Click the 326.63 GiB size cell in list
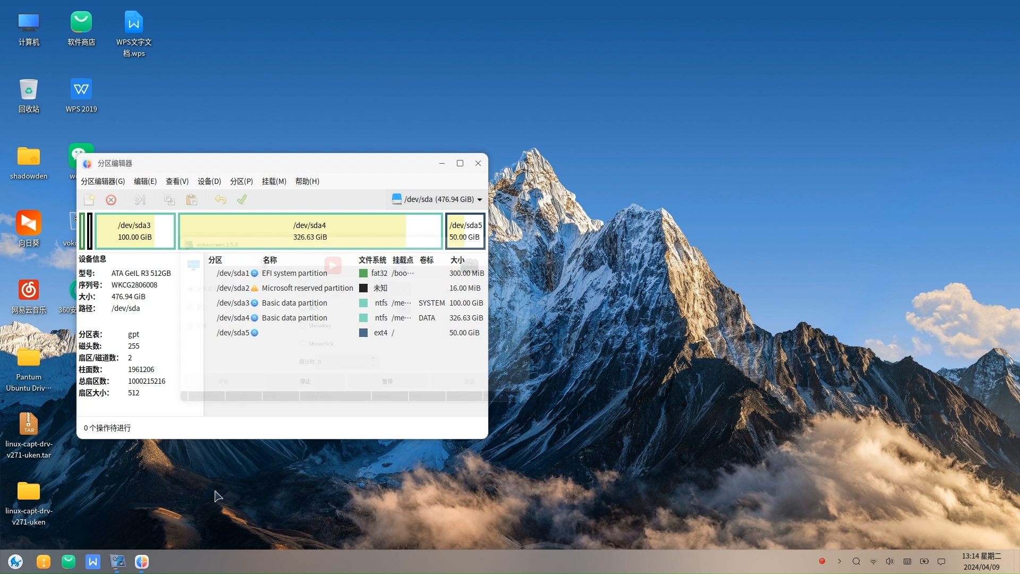Viewport: 1020px width, 574px height. [466, 318]
